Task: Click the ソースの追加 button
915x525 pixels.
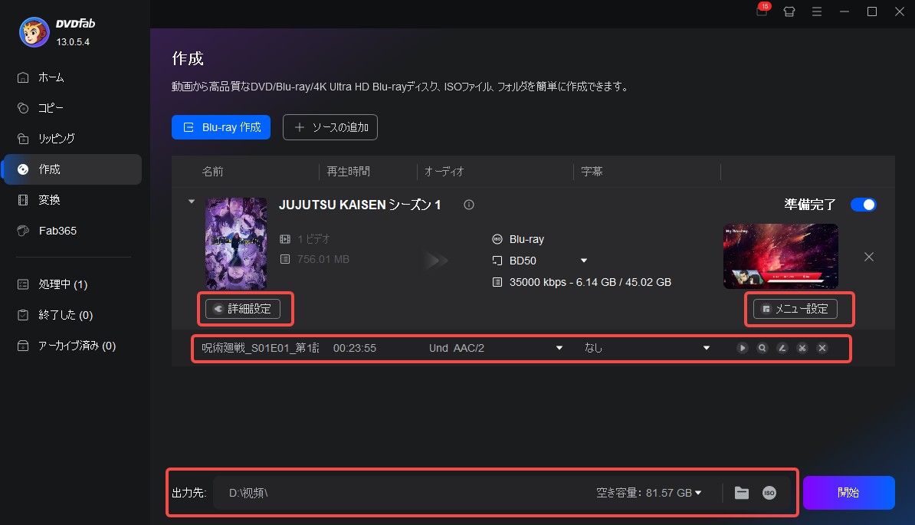Action: [x=330, y=127]
